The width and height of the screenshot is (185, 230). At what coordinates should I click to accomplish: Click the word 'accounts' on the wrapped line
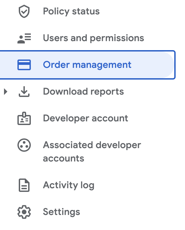coord(64,158)
